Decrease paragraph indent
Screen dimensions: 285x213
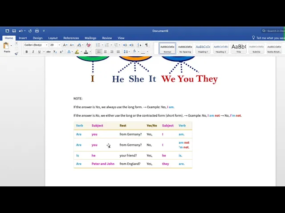tap(125, 45)
